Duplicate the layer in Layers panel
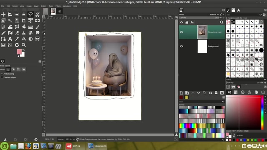 tap(204, 92)
